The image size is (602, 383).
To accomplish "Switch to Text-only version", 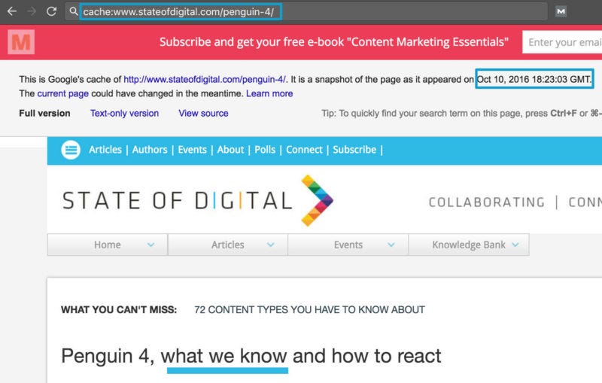I will [x=124, y=113].
